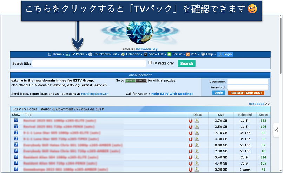Click the download torrent icon in the 3.50 GB row
Screen dimensions: 283x173
[x=197, y=127]
